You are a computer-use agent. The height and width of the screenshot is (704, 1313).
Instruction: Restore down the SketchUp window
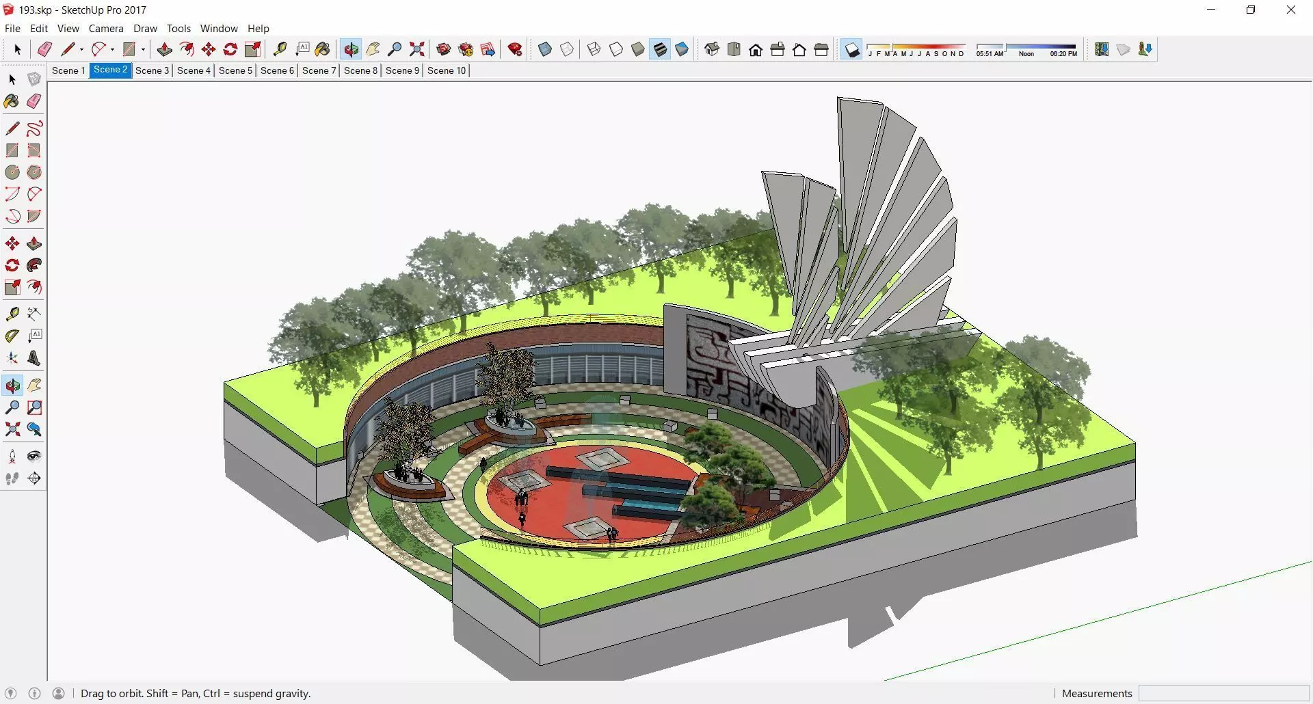tap(1251, 10)
